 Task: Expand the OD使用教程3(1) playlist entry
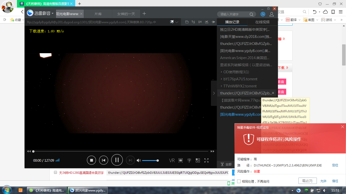click(x=222, y=72)
